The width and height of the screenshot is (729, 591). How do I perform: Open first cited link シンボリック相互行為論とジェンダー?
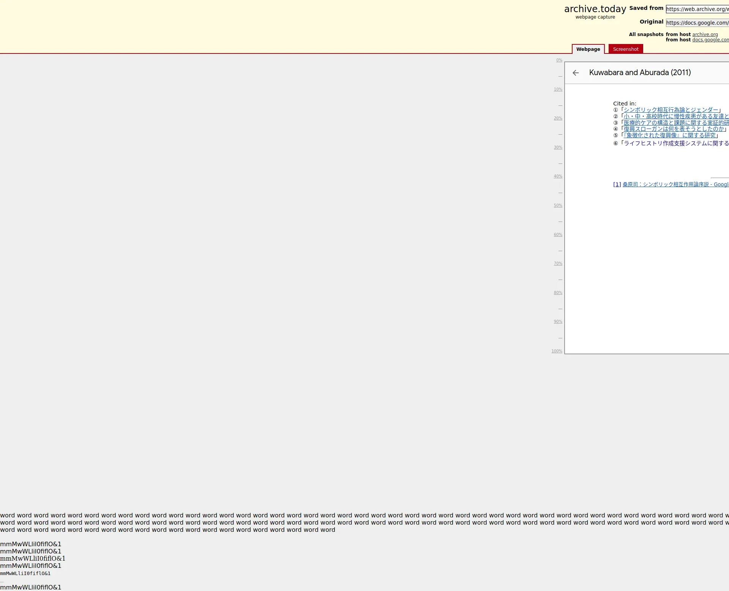pos(671,110)
